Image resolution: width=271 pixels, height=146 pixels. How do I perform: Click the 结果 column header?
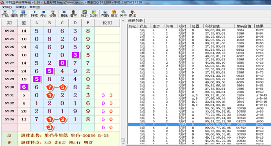tap(263, 26)
